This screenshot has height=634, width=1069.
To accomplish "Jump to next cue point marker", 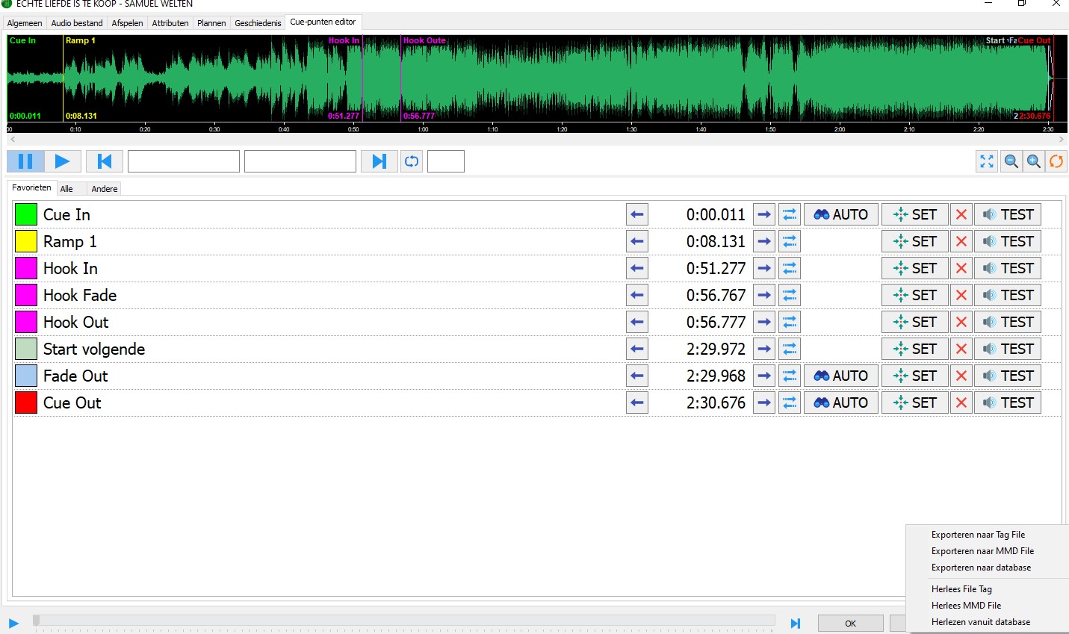I will click(379, 161).
